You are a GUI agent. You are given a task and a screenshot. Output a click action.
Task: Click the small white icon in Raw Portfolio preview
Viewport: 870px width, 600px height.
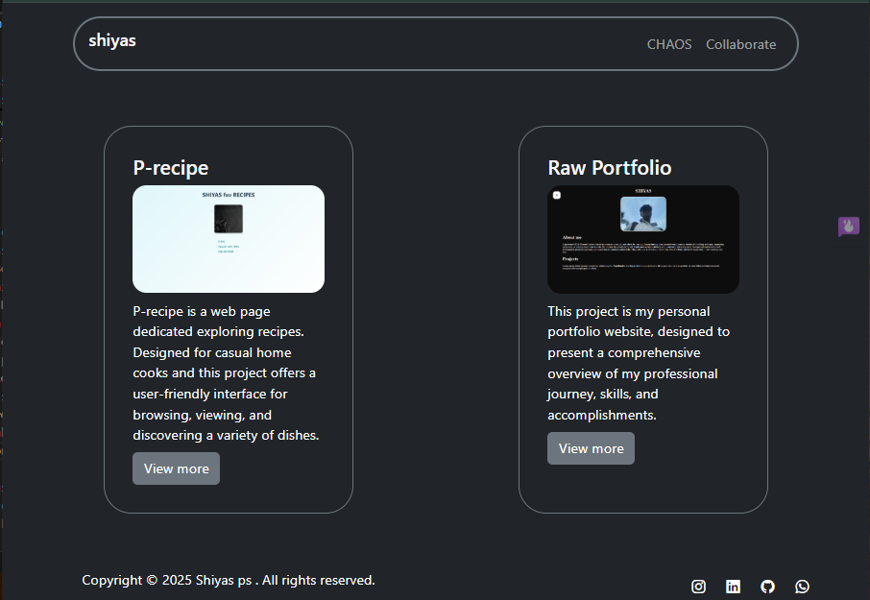tap(557, 195)
